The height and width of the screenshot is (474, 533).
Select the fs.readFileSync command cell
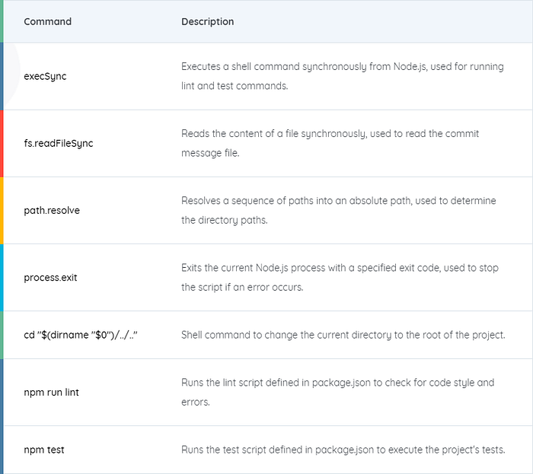[x=59, y=143]
